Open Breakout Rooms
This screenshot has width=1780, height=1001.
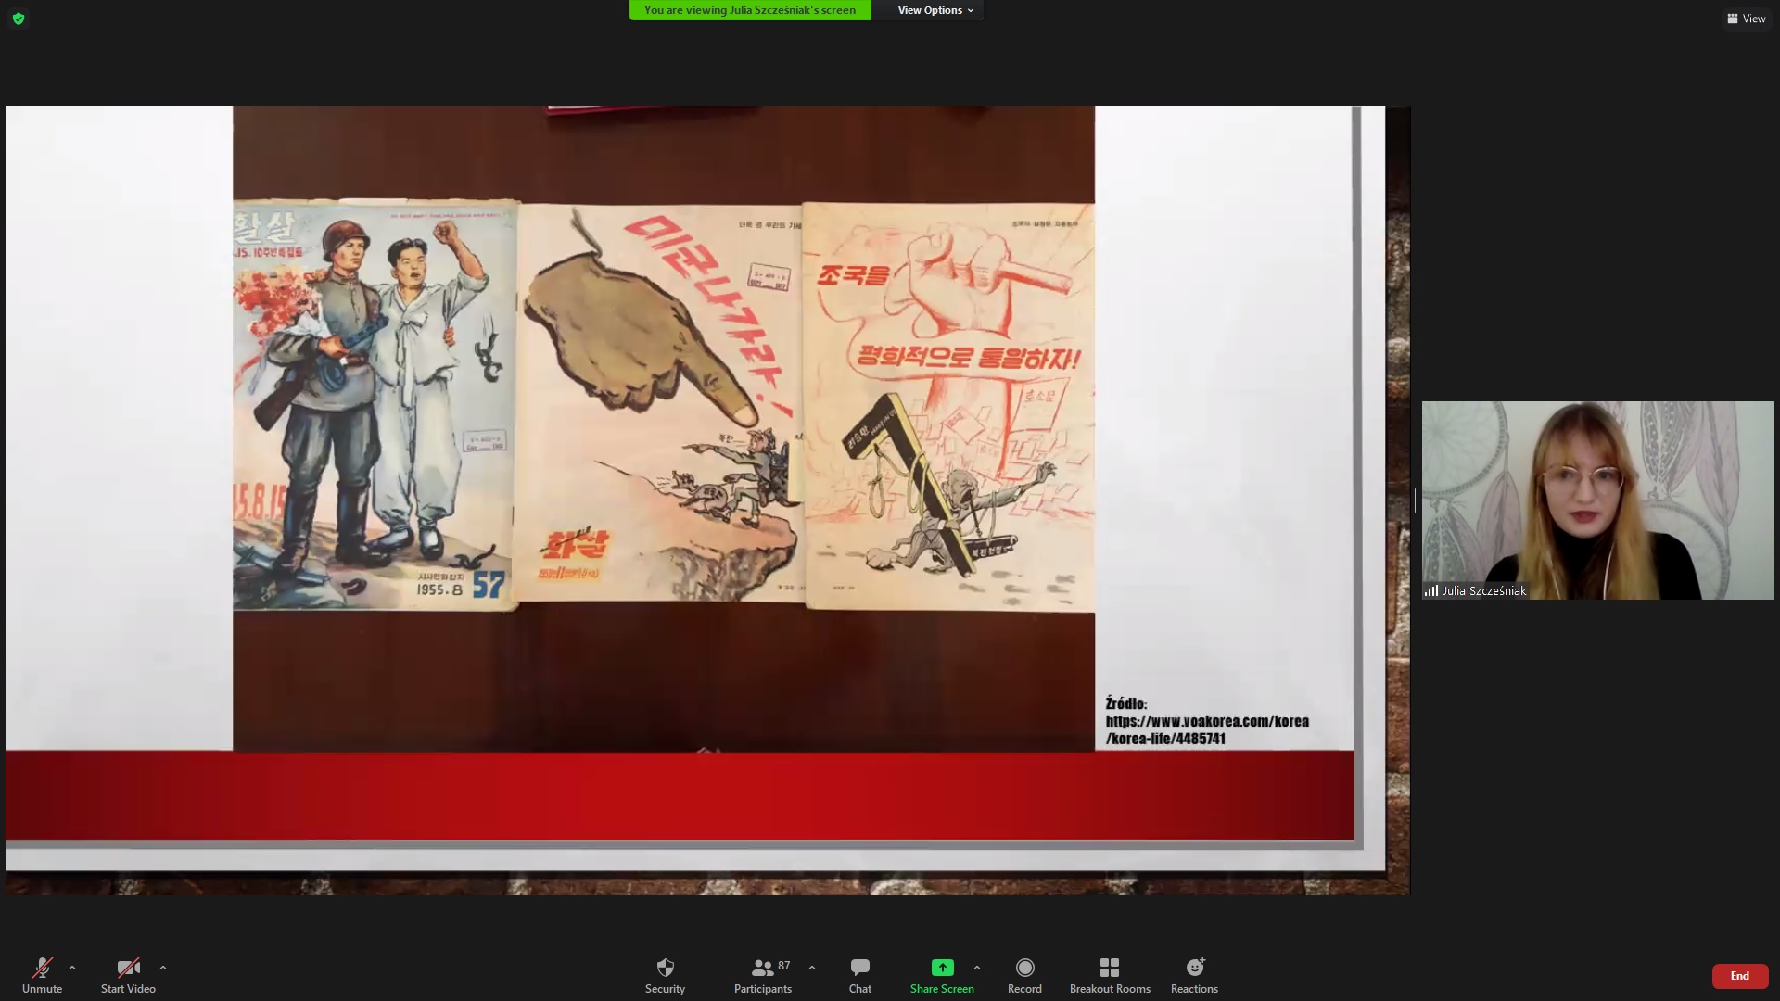point(1110,975)
